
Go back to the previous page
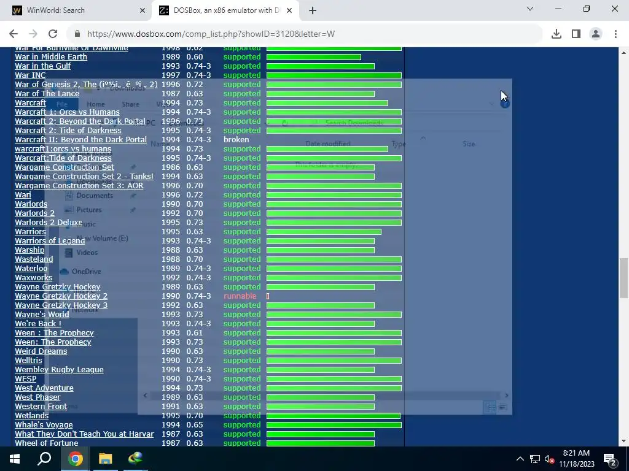[x=14, y=34]
